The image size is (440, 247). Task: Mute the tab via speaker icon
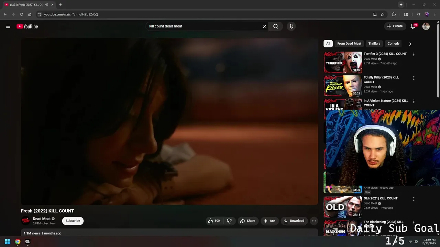point(47,5)
